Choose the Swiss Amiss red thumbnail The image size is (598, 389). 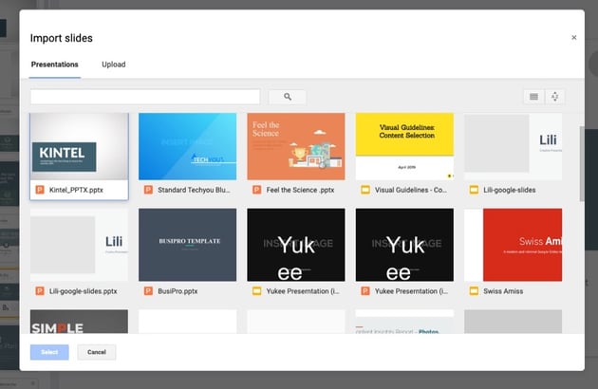pos(520,244)
